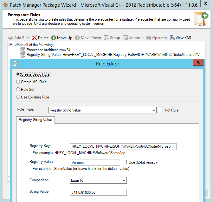
Task: Click in the Registry Value field containing Version
Action: click(95, 162)
